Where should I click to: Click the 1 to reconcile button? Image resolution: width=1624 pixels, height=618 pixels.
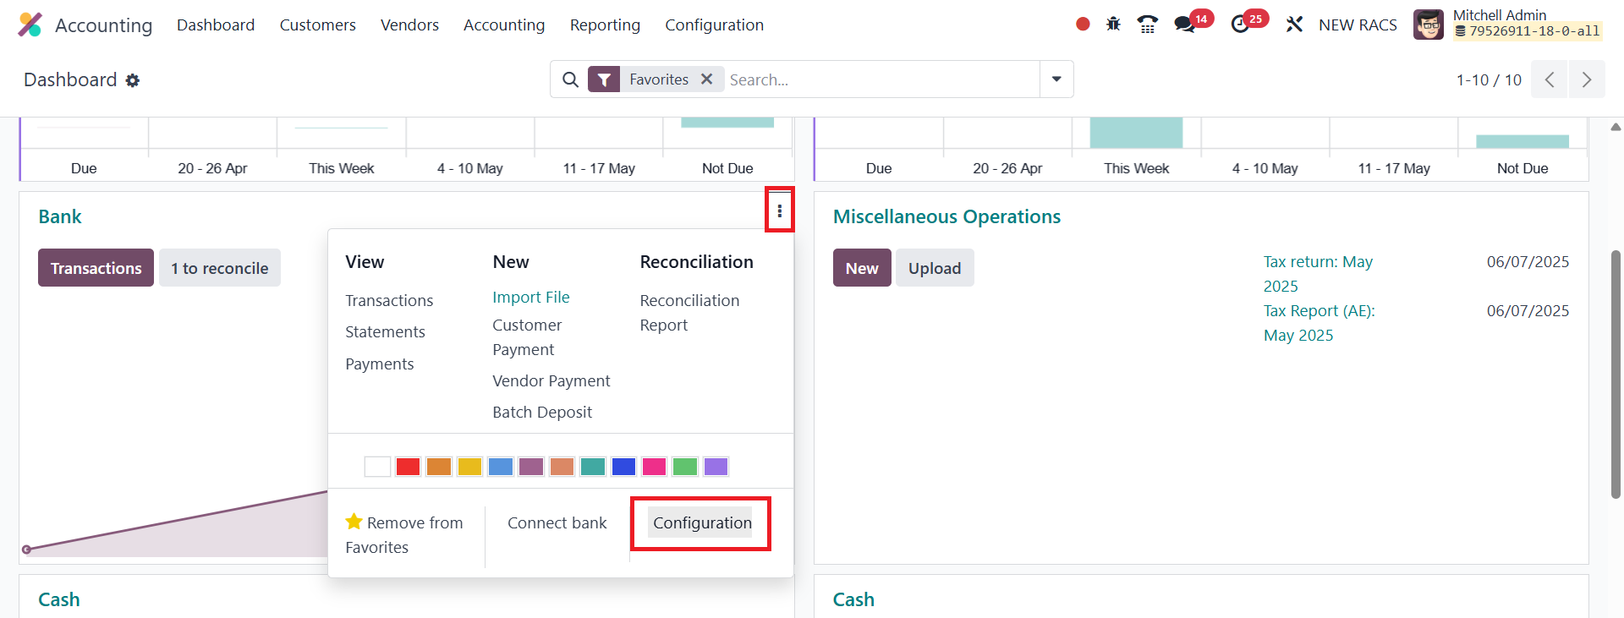[220, 268]
